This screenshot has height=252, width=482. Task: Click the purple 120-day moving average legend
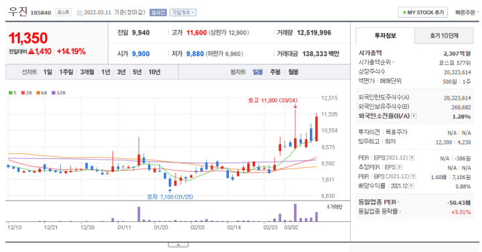pos(58,93)
